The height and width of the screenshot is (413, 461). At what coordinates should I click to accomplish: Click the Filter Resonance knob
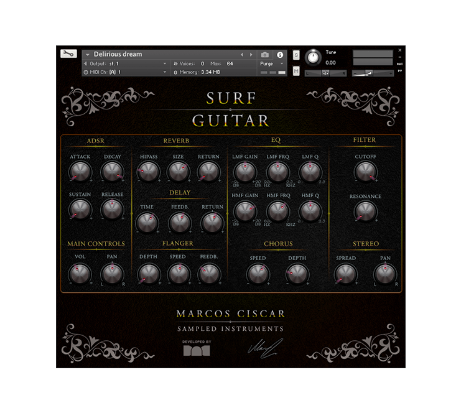tap(365, 211)
